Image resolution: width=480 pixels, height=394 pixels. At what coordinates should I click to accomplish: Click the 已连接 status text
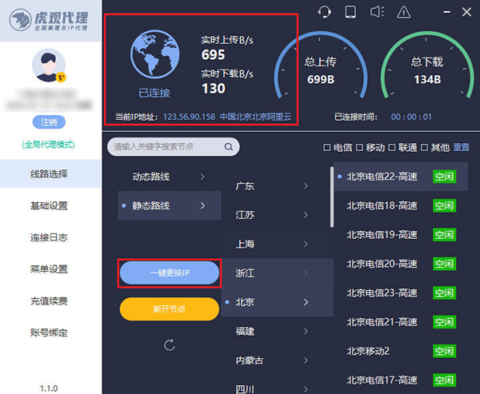[x=154, y=93]
